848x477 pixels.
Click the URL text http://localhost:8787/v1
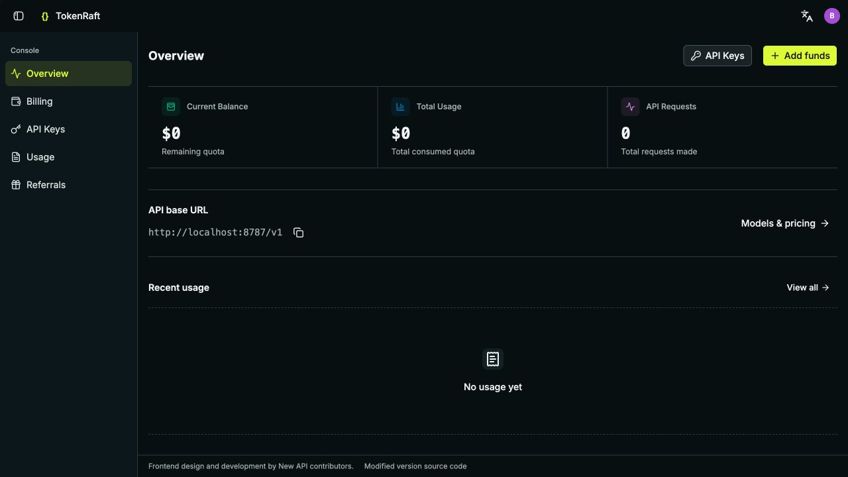tap(215, 233)
